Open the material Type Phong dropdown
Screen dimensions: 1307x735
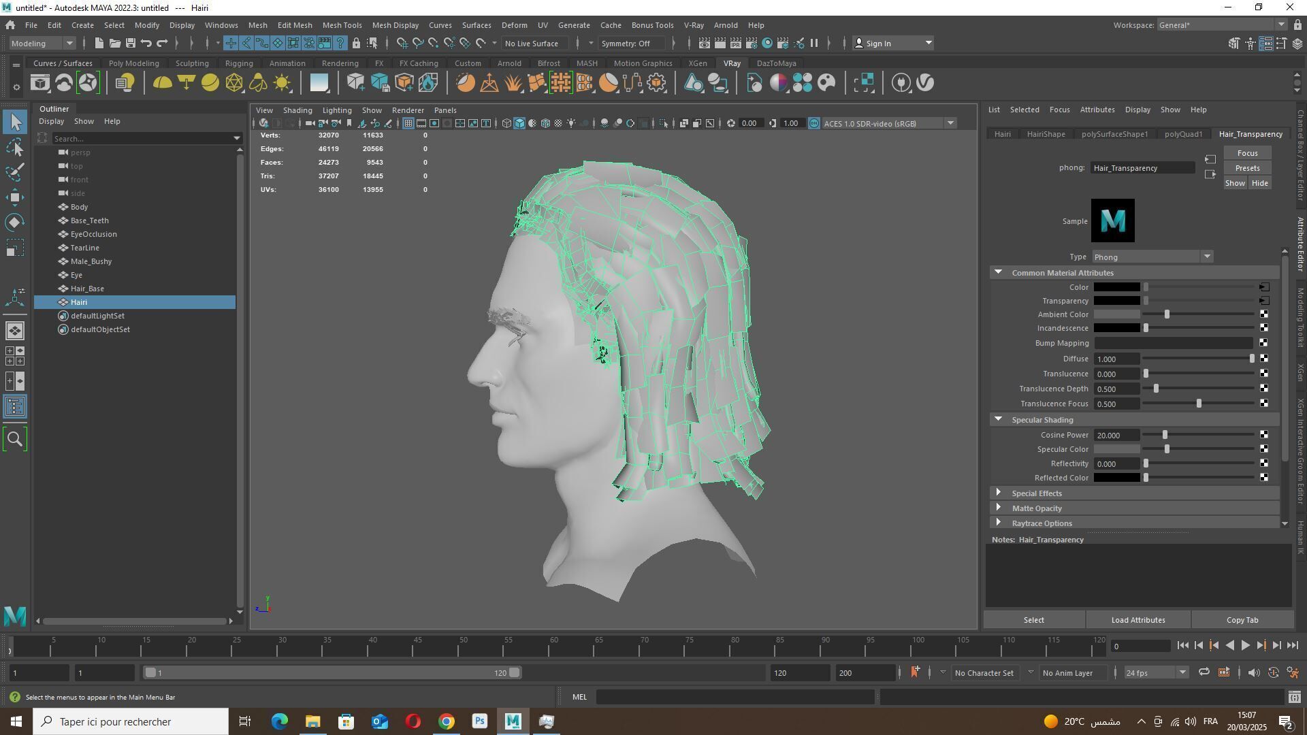coord(1153,257)
